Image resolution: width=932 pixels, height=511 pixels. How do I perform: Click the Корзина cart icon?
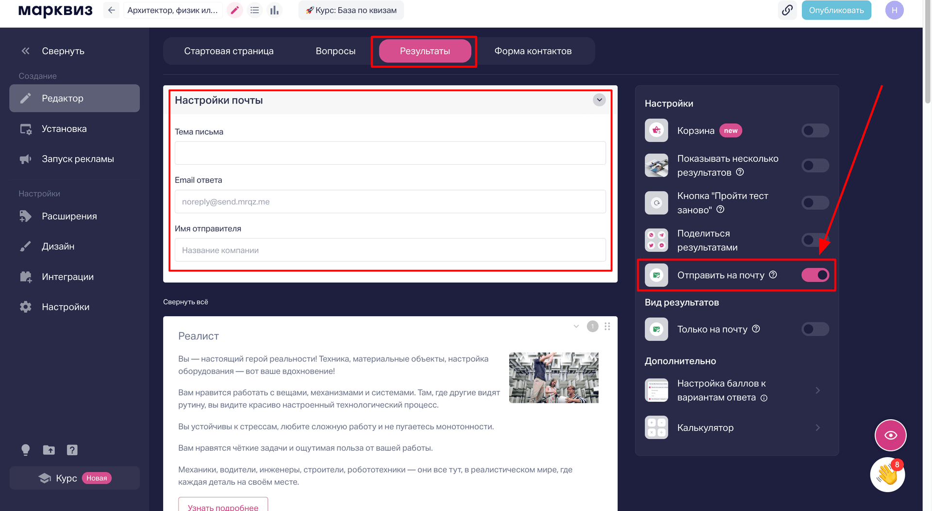pos(656,130)
